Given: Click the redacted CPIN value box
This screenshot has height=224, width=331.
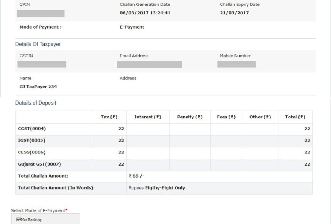Looking at the screenshot, I should point(41,13).
